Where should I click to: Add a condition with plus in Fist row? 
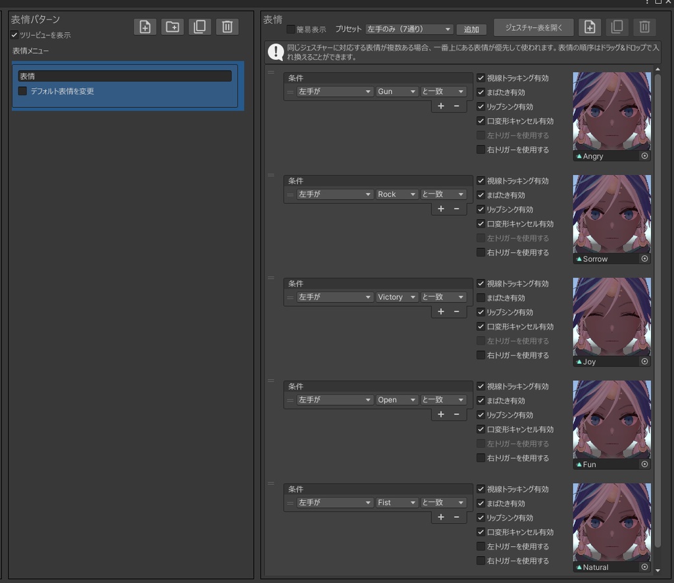(440, 517)
